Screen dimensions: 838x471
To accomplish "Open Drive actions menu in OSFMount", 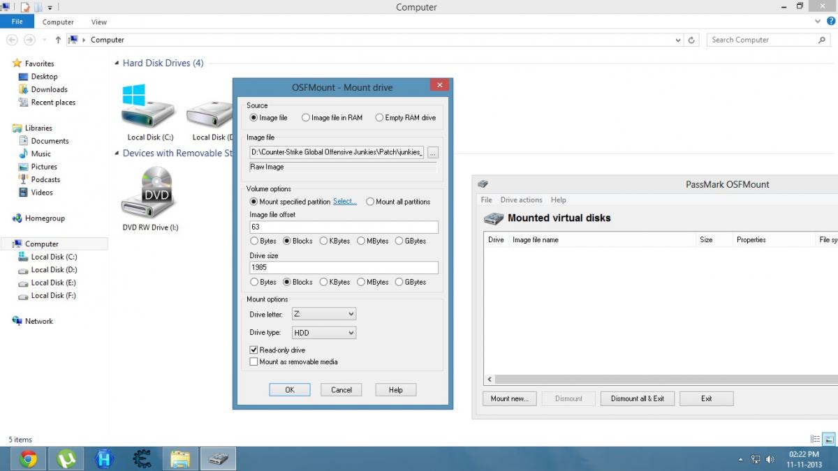I will (x=521, y=200).
